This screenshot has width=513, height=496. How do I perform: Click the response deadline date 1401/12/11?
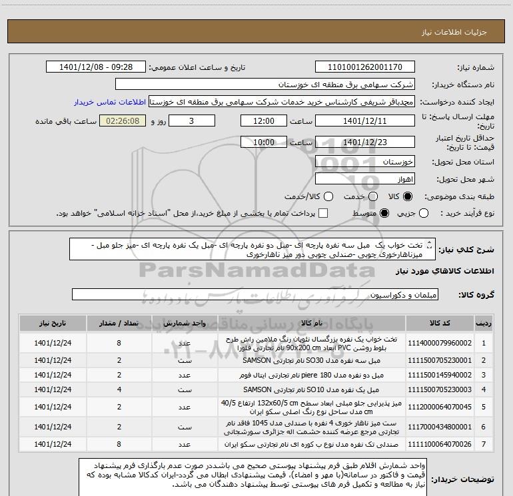[x=365, y=121]
